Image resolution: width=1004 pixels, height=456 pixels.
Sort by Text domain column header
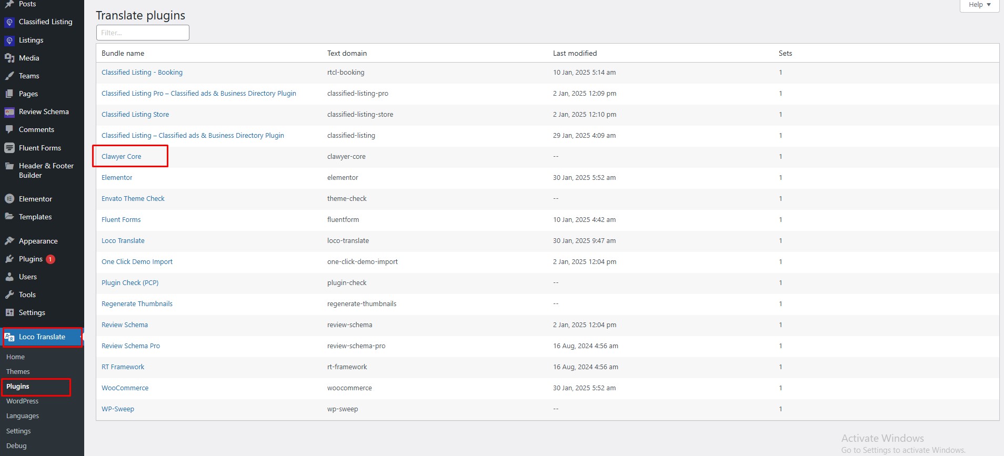[x=347, y=53]
